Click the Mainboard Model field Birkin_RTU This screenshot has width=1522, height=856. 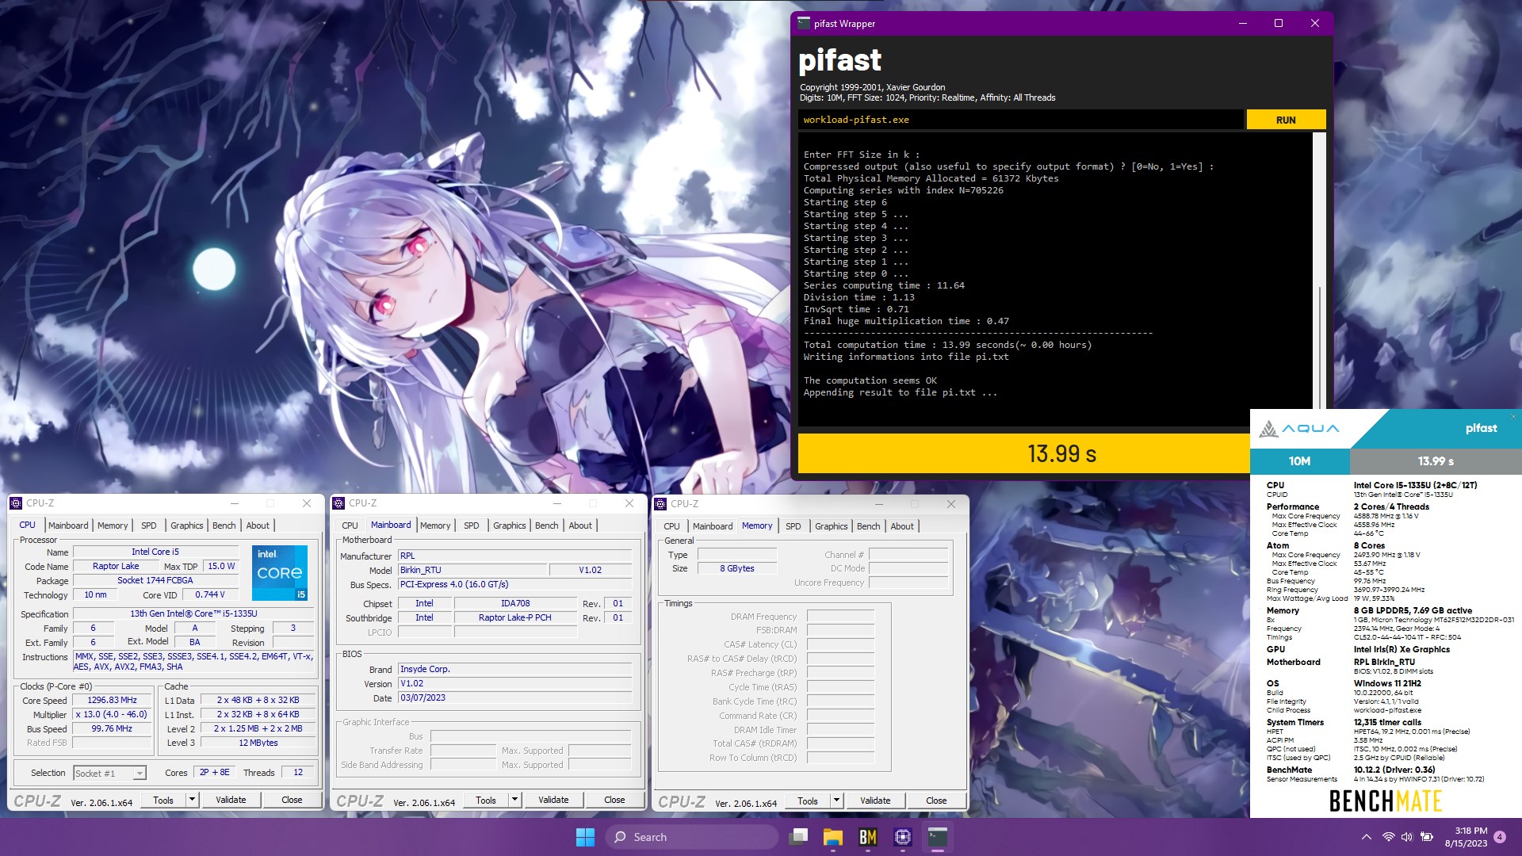472,570
